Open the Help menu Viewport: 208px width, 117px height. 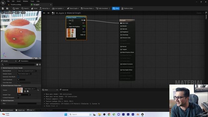(38, 1)
